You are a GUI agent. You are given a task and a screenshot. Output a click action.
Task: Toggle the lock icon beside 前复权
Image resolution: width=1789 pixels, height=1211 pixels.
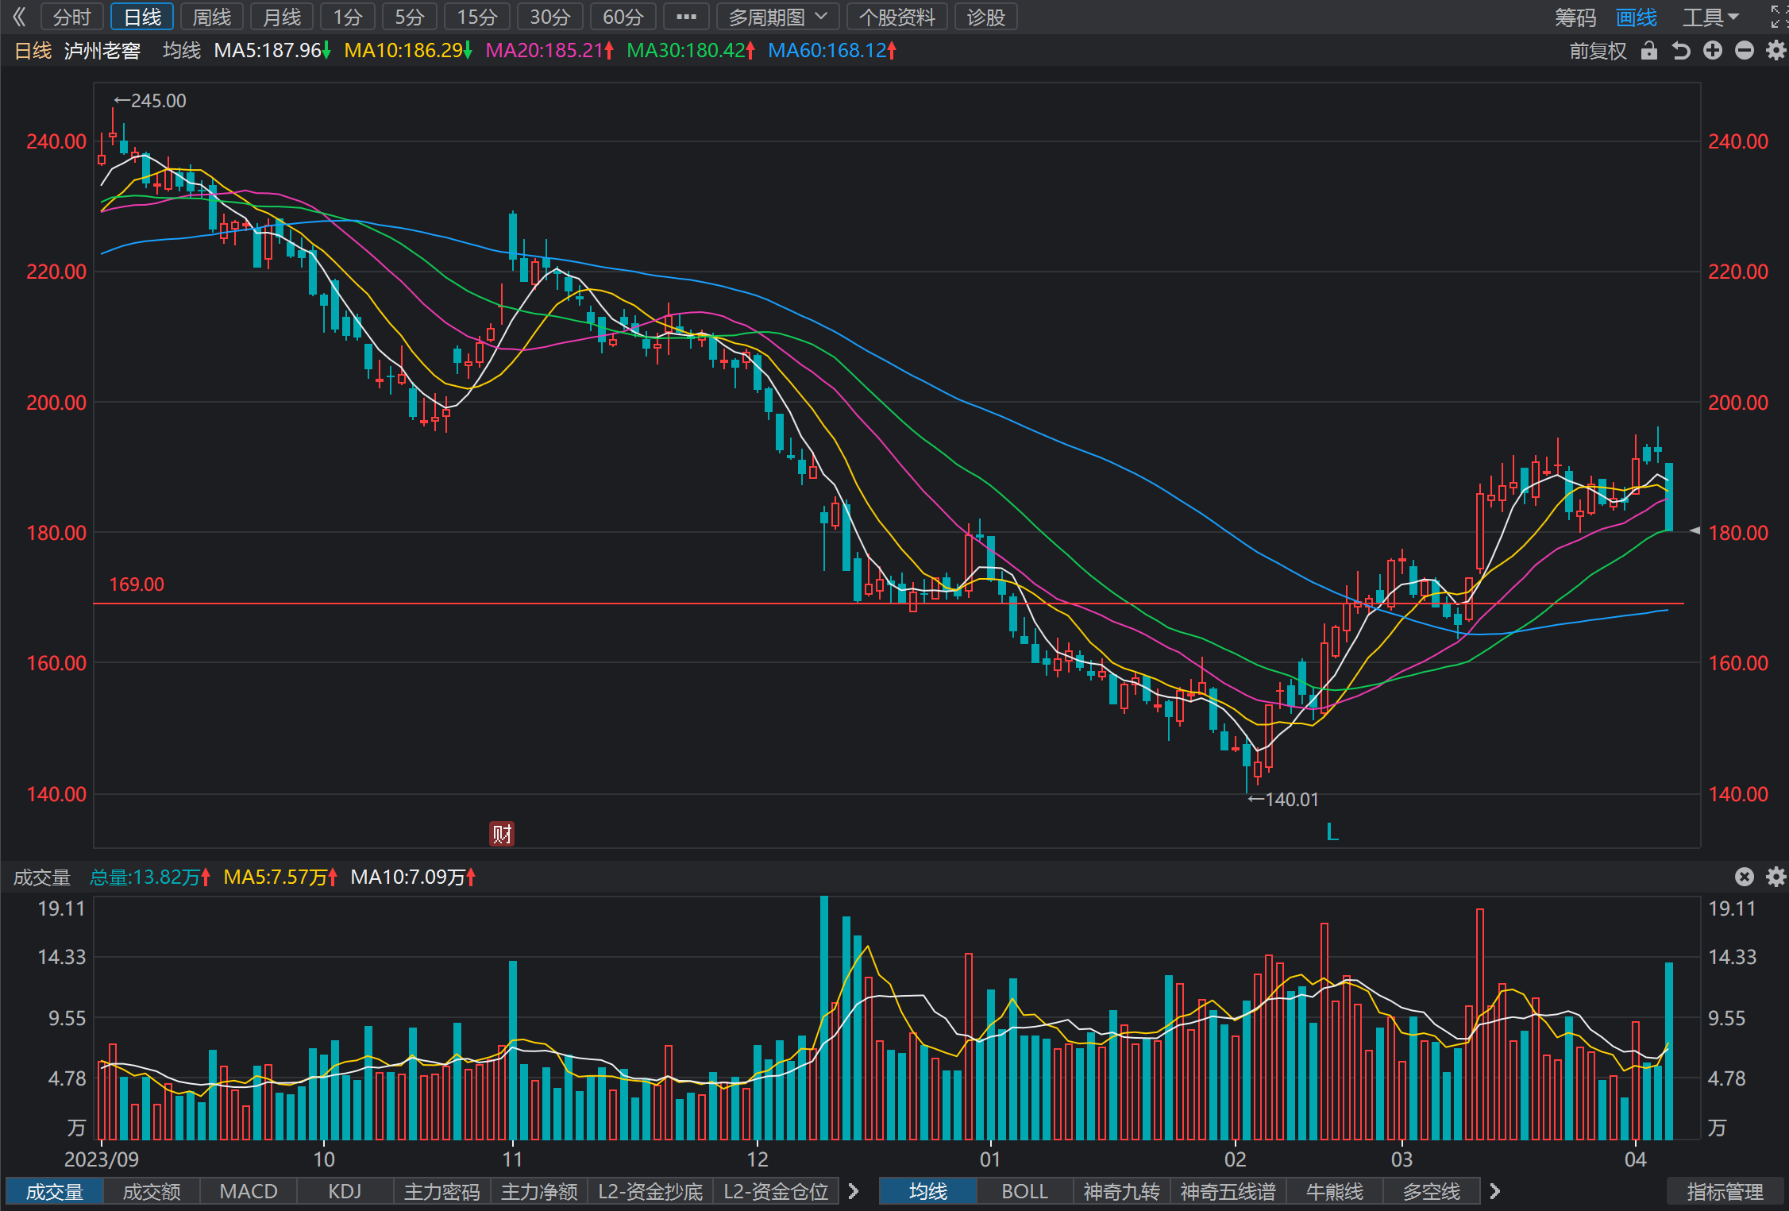click(1649, 51)
